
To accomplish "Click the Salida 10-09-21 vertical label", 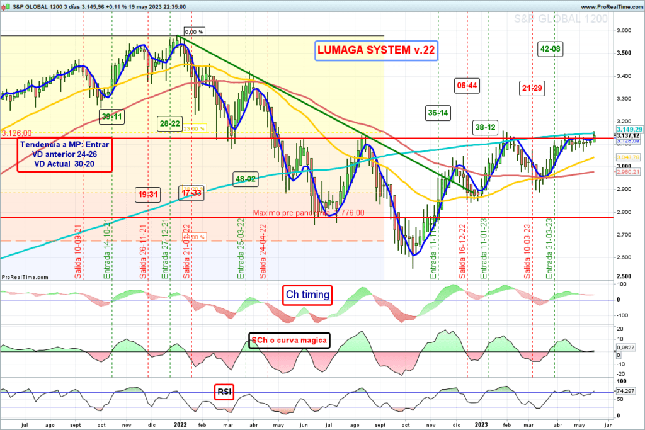I will click(77, 252).
